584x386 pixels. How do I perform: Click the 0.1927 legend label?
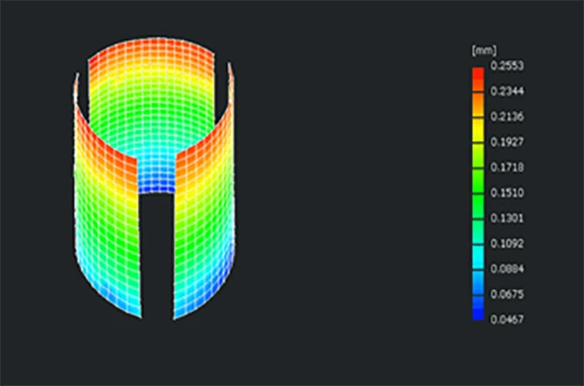(x=507, y=142)
